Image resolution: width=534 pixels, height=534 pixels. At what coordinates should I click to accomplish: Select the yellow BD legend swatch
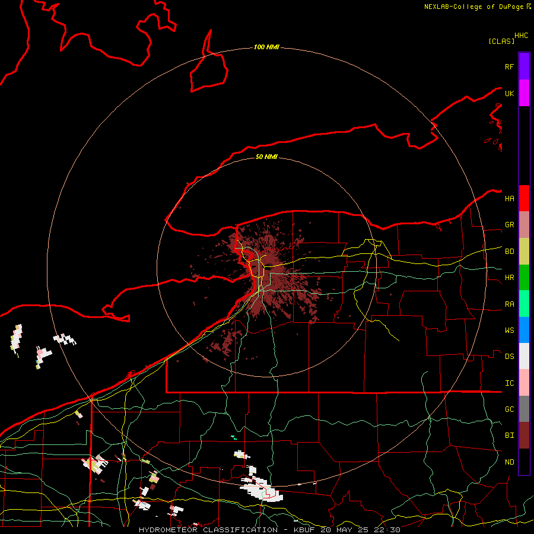point(524,252)
